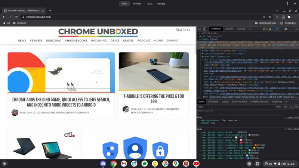Switch to the Sources tab
299x168 pixels.
pos(241,29)
